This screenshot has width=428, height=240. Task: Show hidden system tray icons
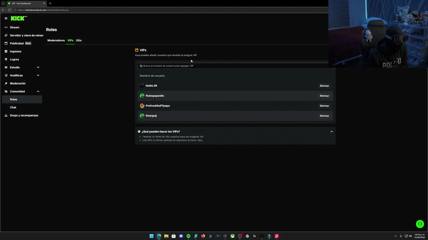click(x=396, y=236)
